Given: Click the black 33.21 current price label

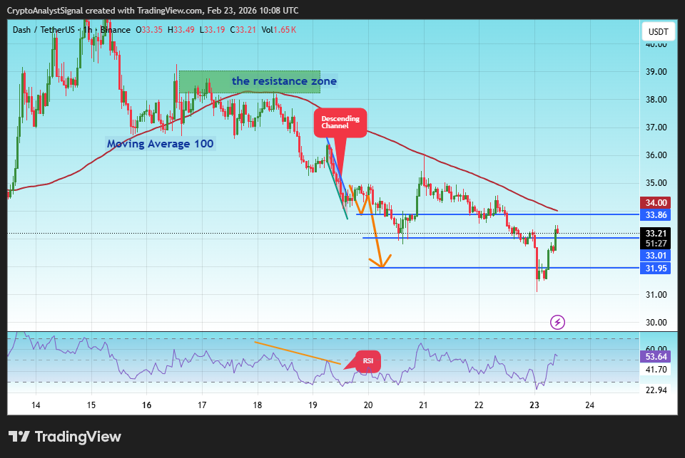Looking at the screenshot, I should pos(656,234).
